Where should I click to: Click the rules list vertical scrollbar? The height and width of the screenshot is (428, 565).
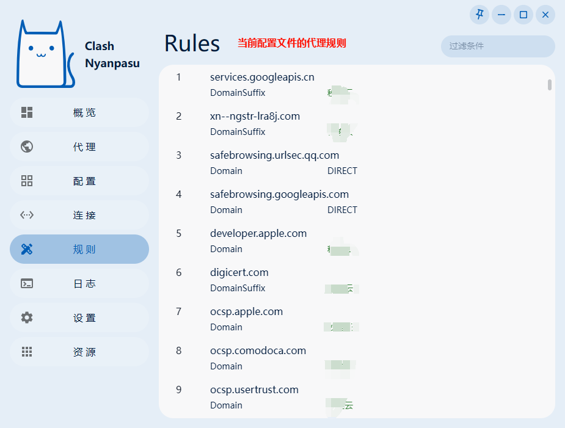tap(550, 85)
